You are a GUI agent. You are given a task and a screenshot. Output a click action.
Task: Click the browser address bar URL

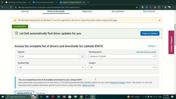[x=49, y=7]
